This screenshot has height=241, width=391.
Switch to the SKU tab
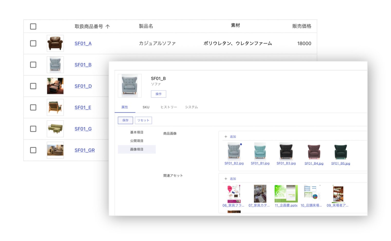146,107
